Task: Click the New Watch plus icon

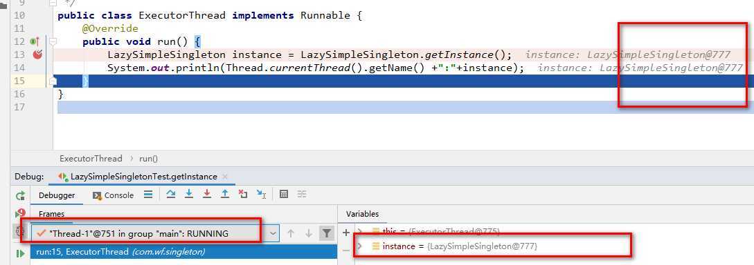Action: tap(346, 233)
